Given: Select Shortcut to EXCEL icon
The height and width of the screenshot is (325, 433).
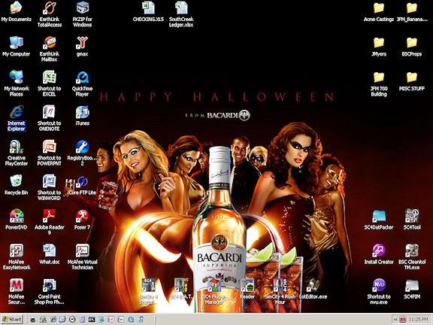Looking at the screenshot, I should point(50,84).
